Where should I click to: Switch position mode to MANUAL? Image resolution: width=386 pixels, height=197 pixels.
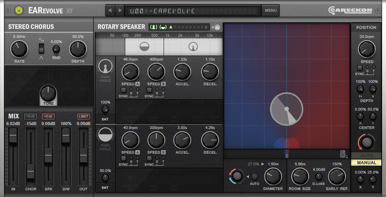tap(366, 163)
